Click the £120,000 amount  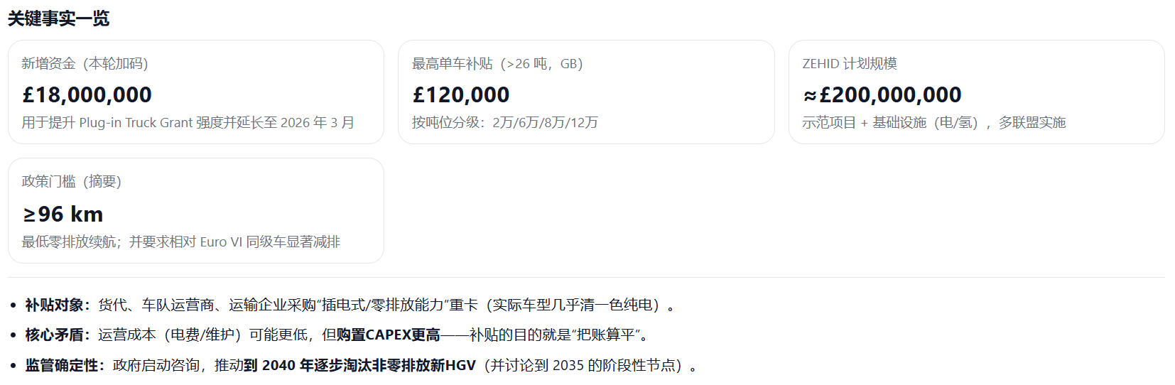pyautogui.click(x=461, y=94)
